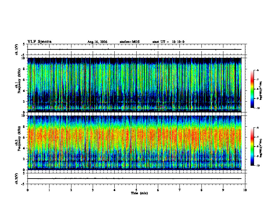
Task: Click time axis tick label '5'
Action: coord(136,190)
